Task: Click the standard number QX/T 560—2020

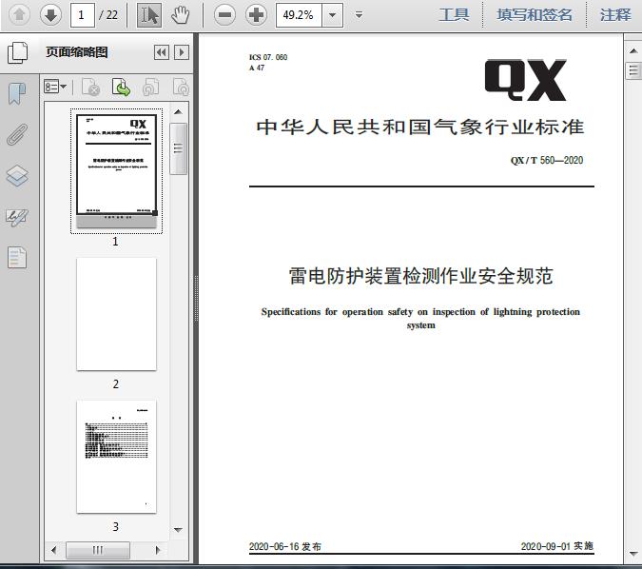Action: [x=547, y=160]
